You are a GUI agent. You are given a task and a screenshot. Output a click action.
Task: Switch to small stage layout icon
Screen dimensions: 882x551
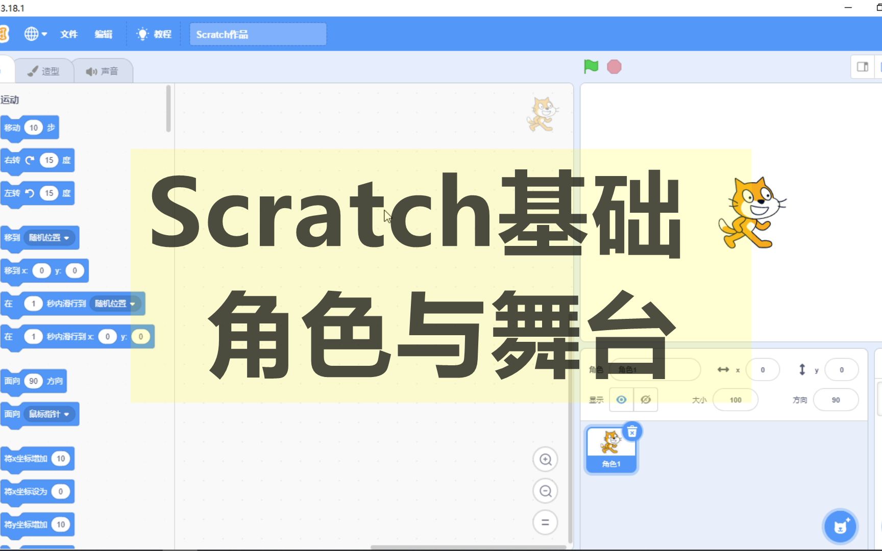[x=863, y=67]
